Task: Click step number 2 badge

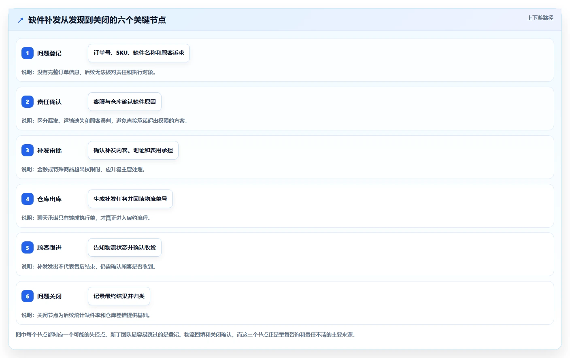Action: click(x=28, y=102)
